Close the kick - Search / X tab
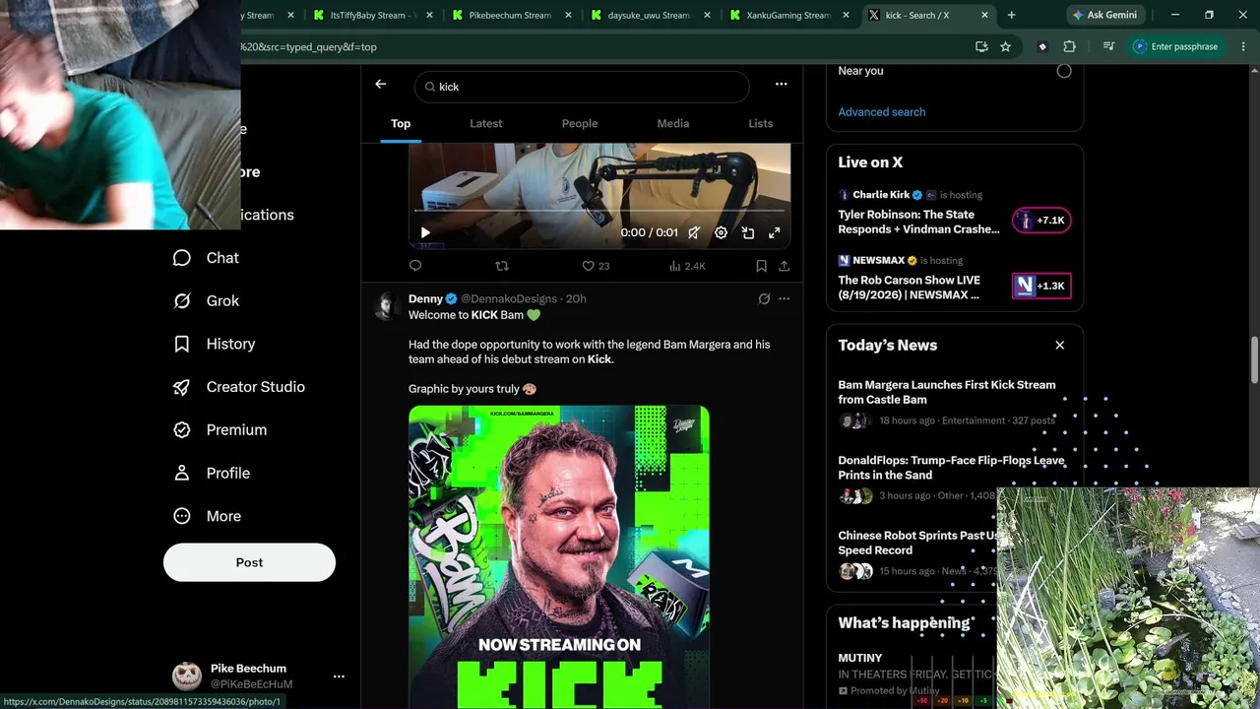 (x=984, y=15)
